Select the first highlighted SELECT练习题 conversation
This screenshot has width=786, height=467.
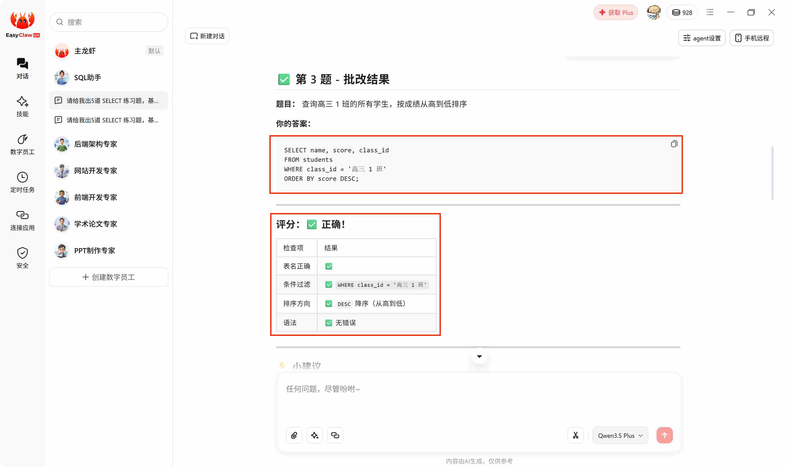click(x=108, y=100)
